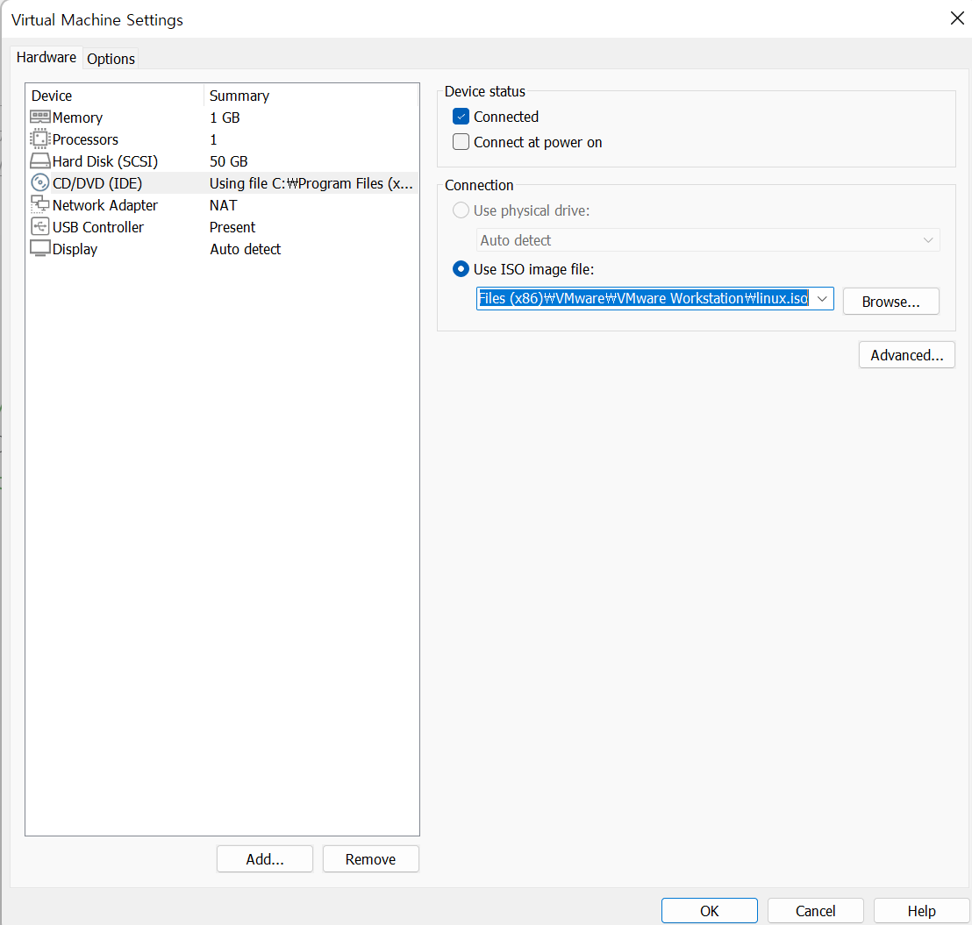Cancel the settings dialog

815,911
